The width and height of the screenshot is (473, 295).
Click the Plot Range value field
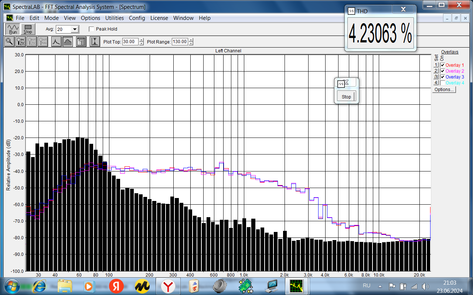[x=180, y=42]
